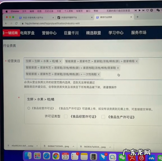Close the 抖音创作服务平台 tab
The width and height of the screenshot is (162, 161).
pos(92,17)
